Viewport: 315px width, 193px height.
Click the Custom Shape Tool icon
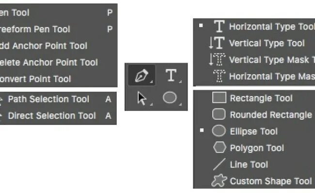point(219,181)
